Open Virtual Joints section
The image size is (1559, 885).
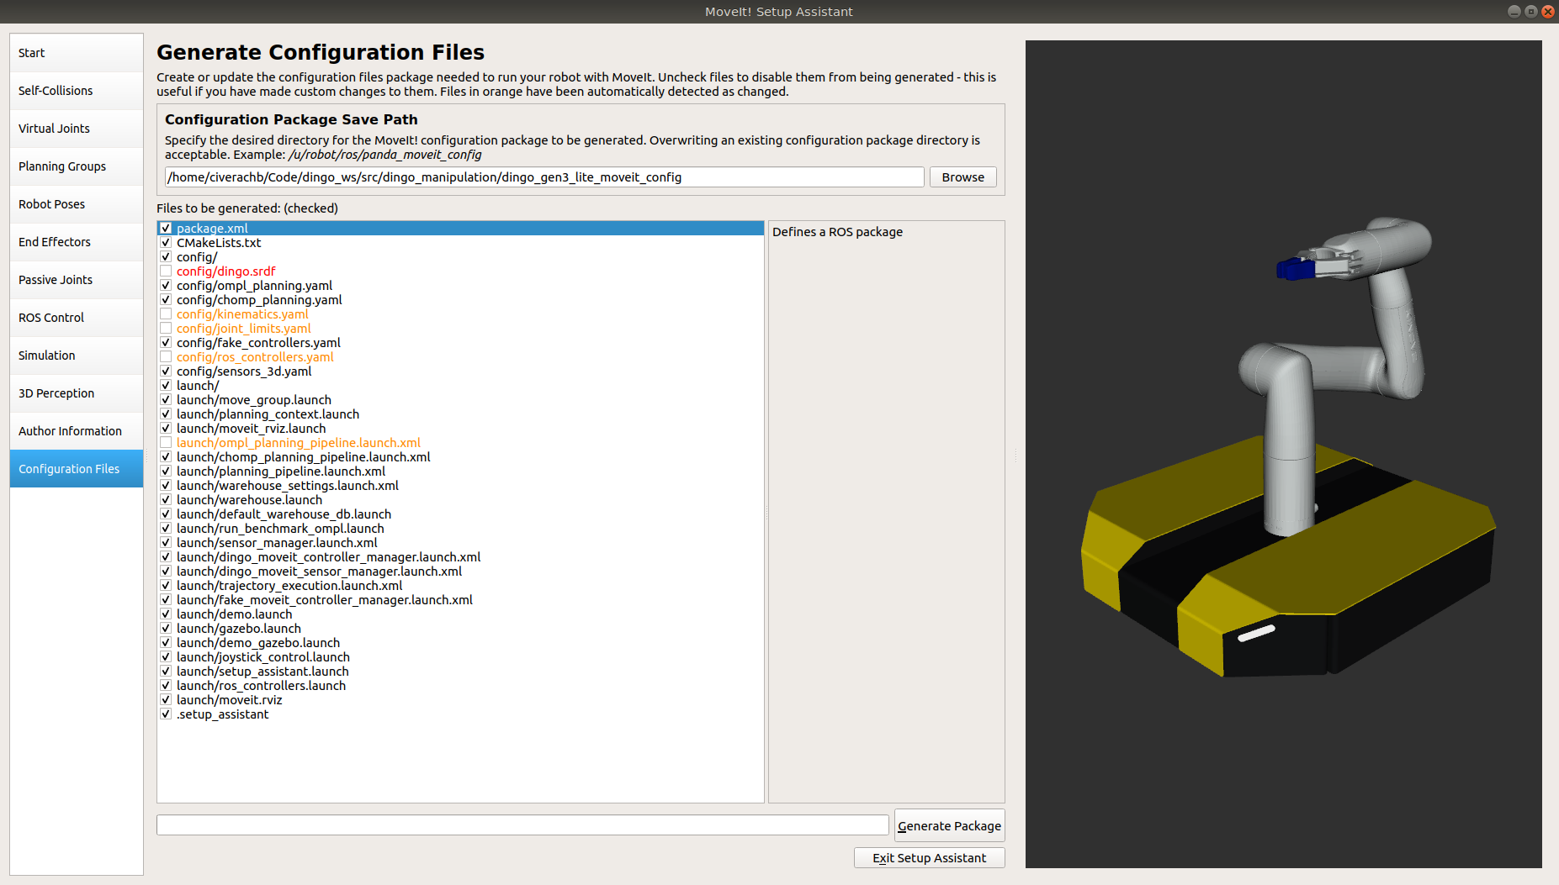(77, 129)
